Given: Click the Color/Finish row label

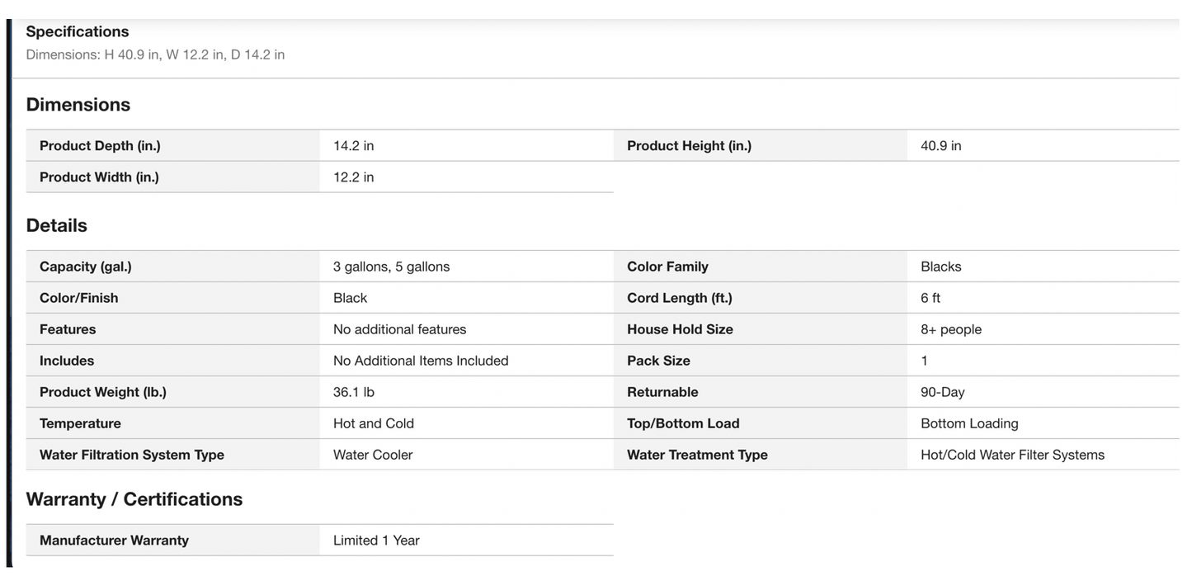Looking at the screenshot, I should click(x=78, y=298).
